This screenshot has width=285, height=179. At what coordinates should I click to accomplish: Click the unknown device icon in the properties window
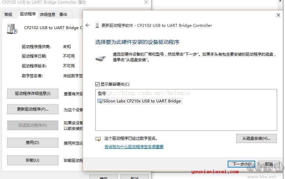(12, 29)
